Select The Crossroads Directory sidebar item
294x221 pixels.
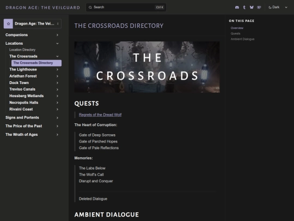pyautogui.click(x=36, y=63)
